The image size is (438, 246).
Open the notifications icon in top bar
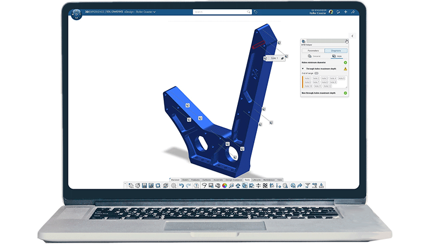click(338, 12)
